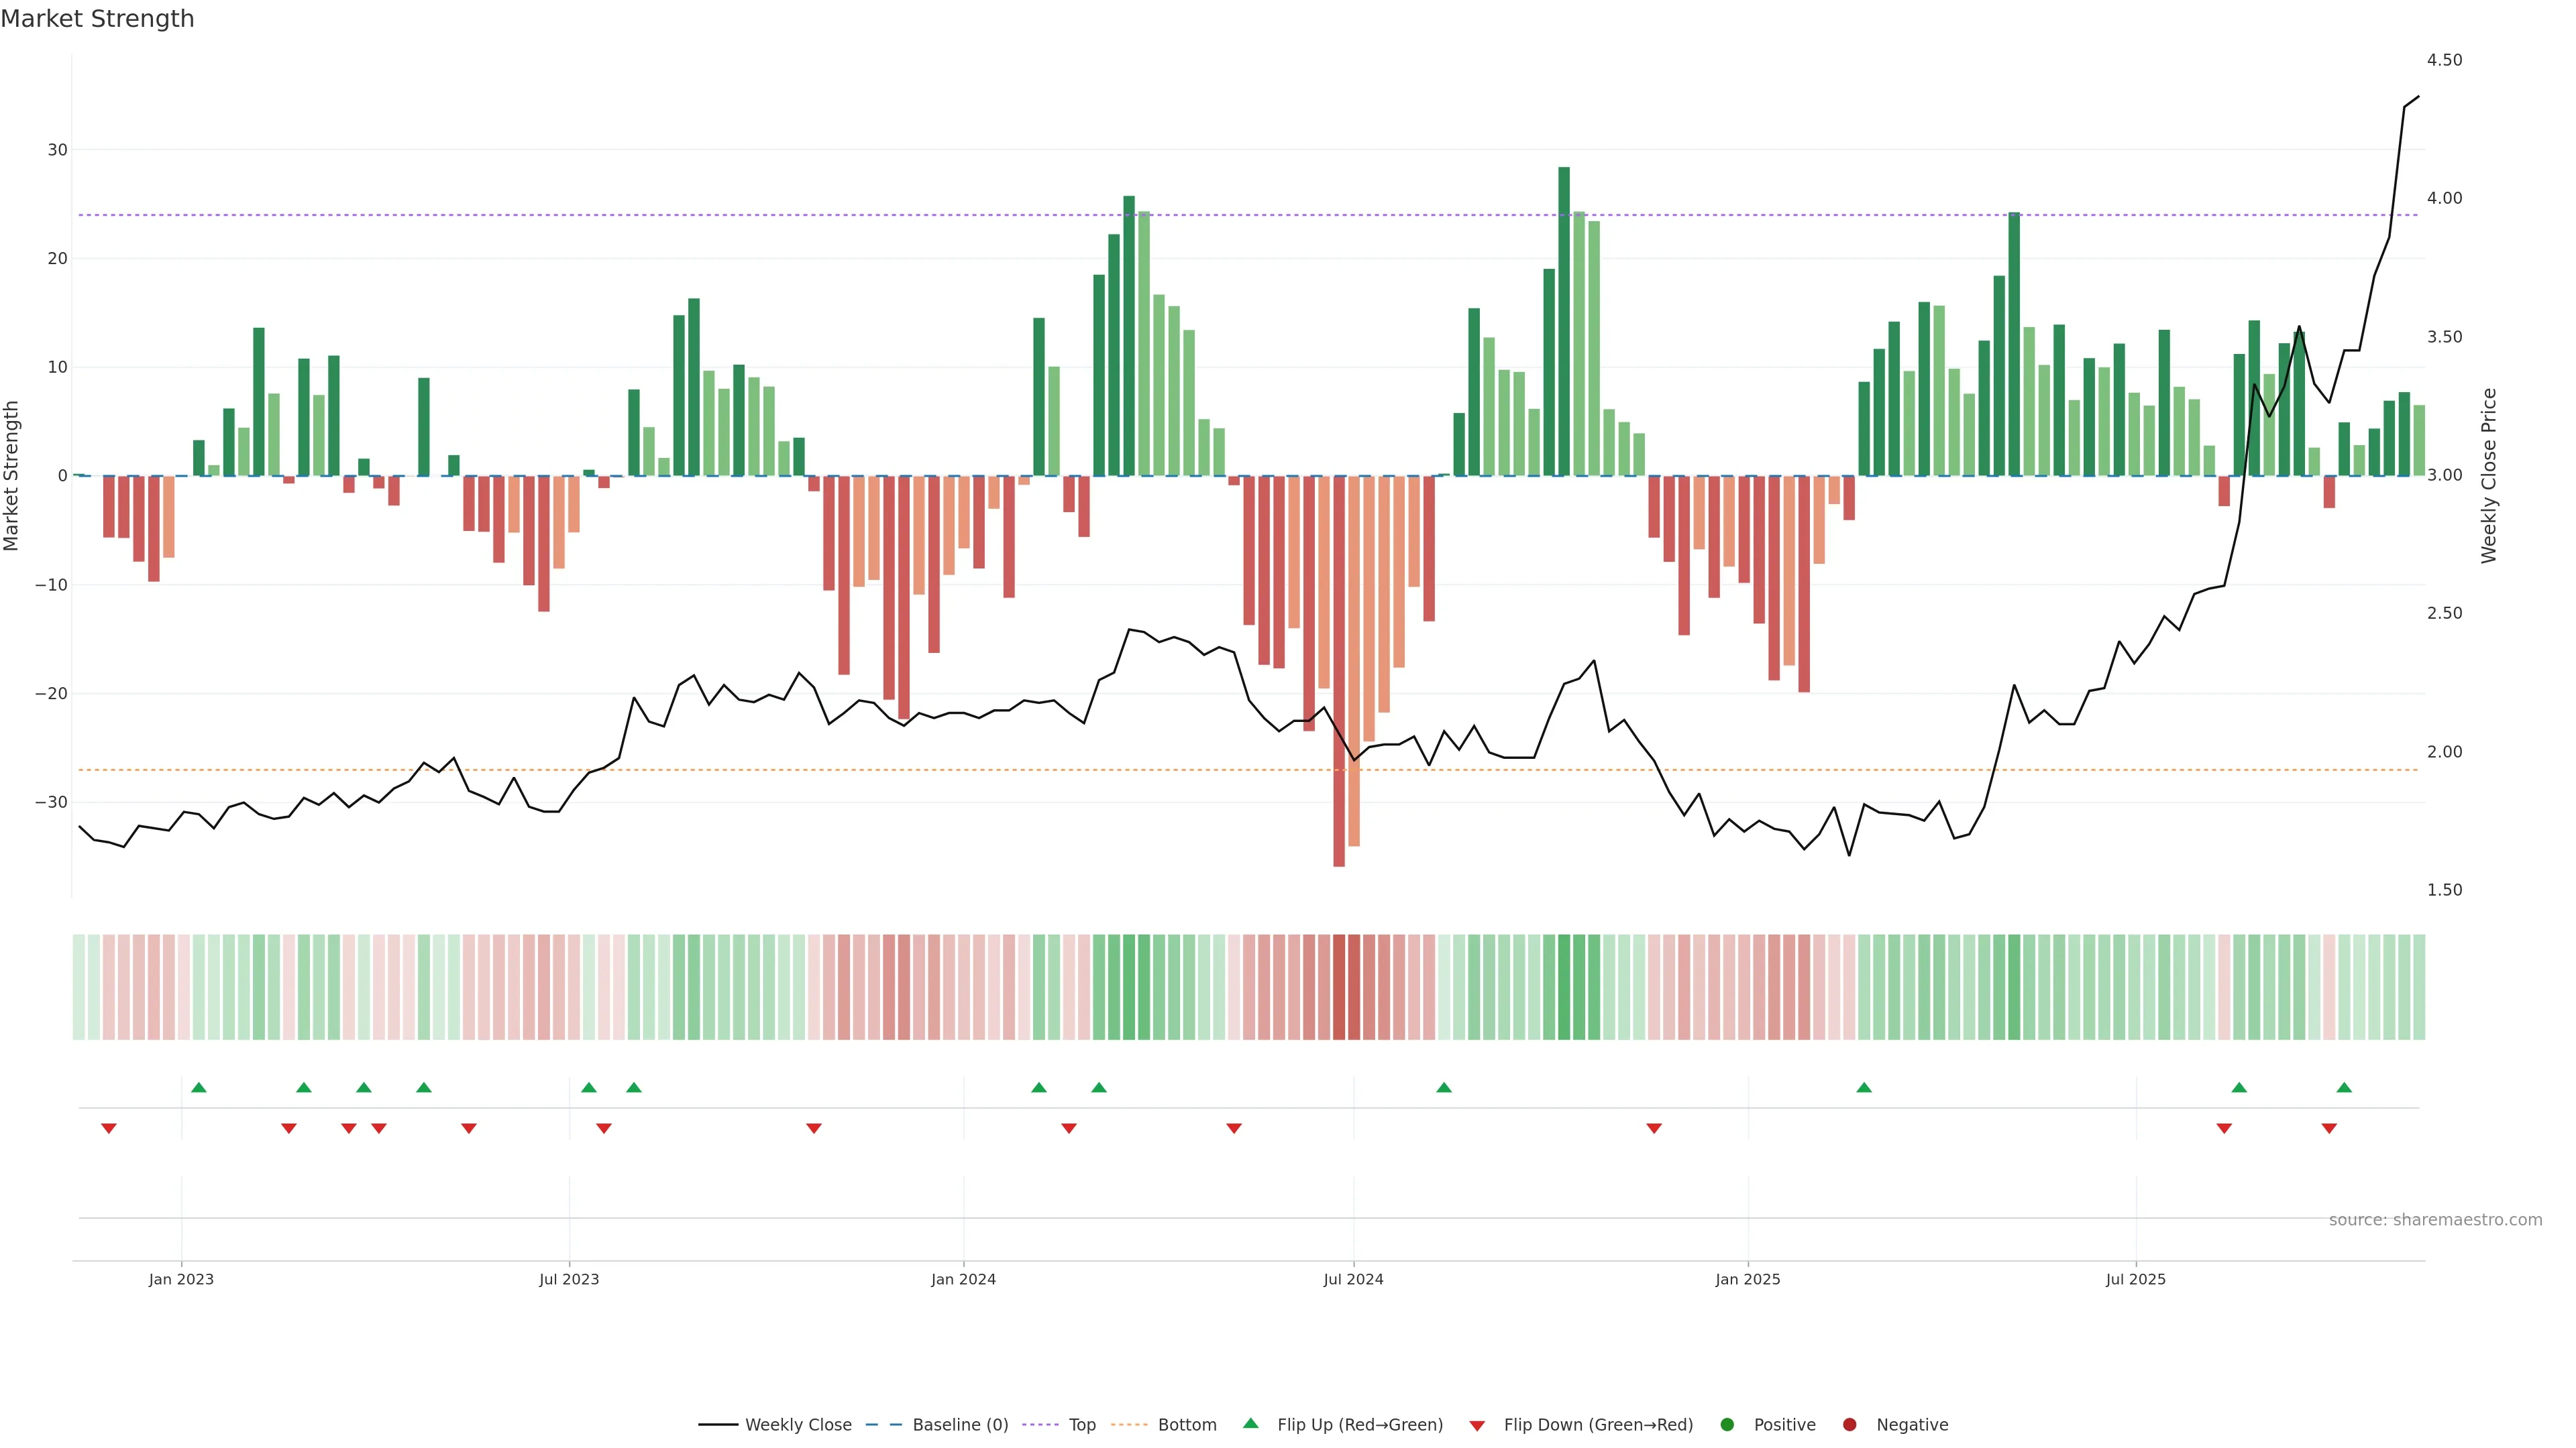2576x1448 pixels.
Task: Click first green flip-up marker near Jan 2023
Action: point(199,1087)
